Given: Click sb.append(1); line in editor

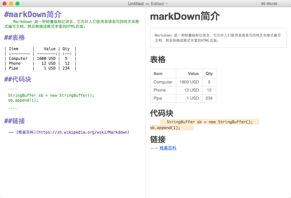Looking at the screenshot, I should (x=23, y=100).
